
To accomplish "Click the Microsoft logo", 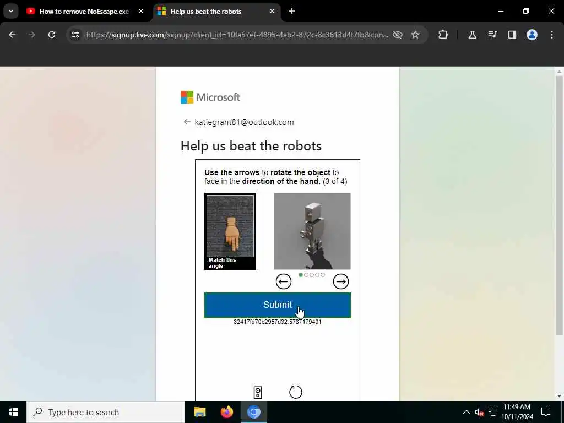I will 210,97.
